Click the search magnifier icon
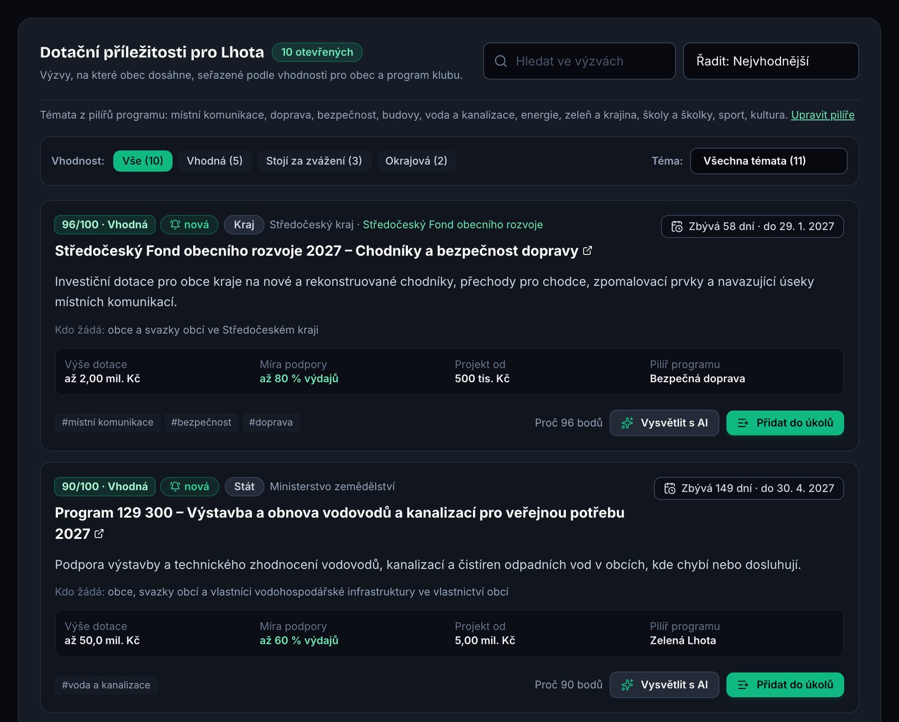The image size is (899, 722). pyautogui.click(x=501, y=61)
